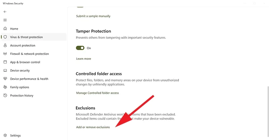The width and height of the screenshot is (269, 140).
Task: Click the Device performance & health heart icon
Action: (x=5, y=79)
